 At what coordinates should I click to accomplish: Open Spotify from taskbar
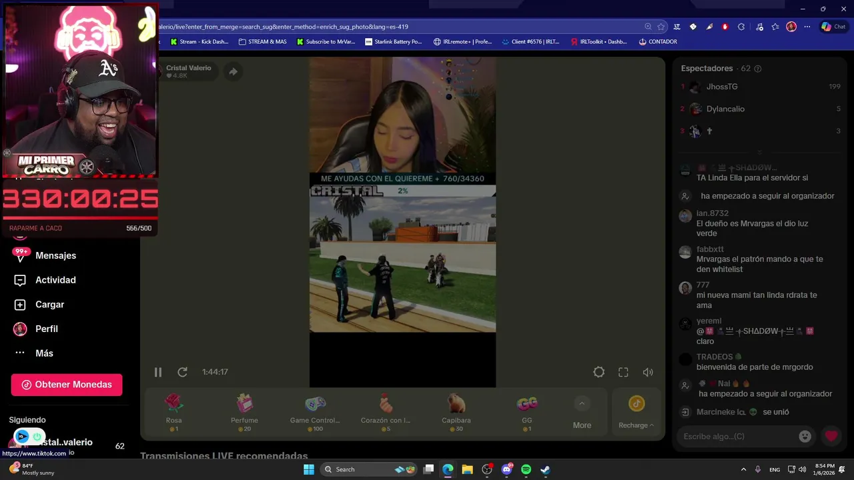526,469
